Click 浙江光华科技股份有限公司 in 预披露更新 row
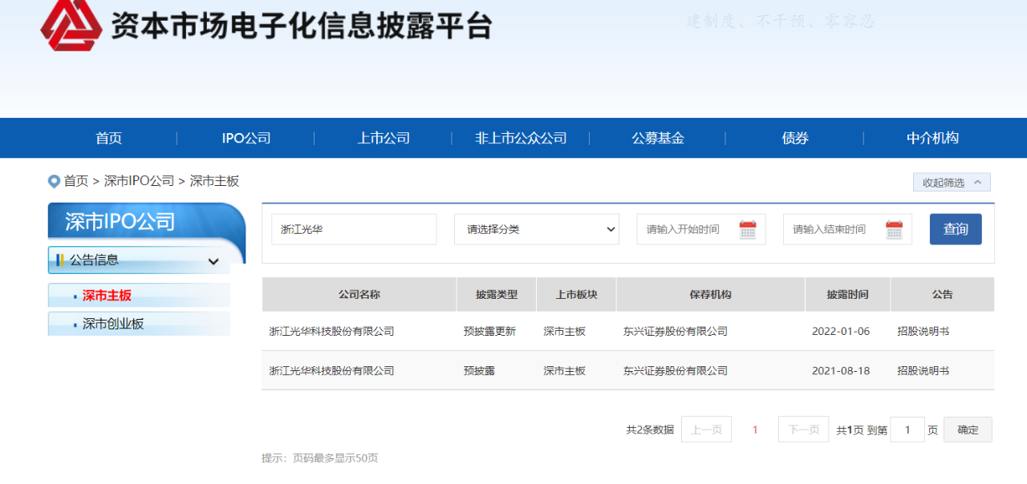The width and height of the screenshot is (1027, 484). point(331,331)
